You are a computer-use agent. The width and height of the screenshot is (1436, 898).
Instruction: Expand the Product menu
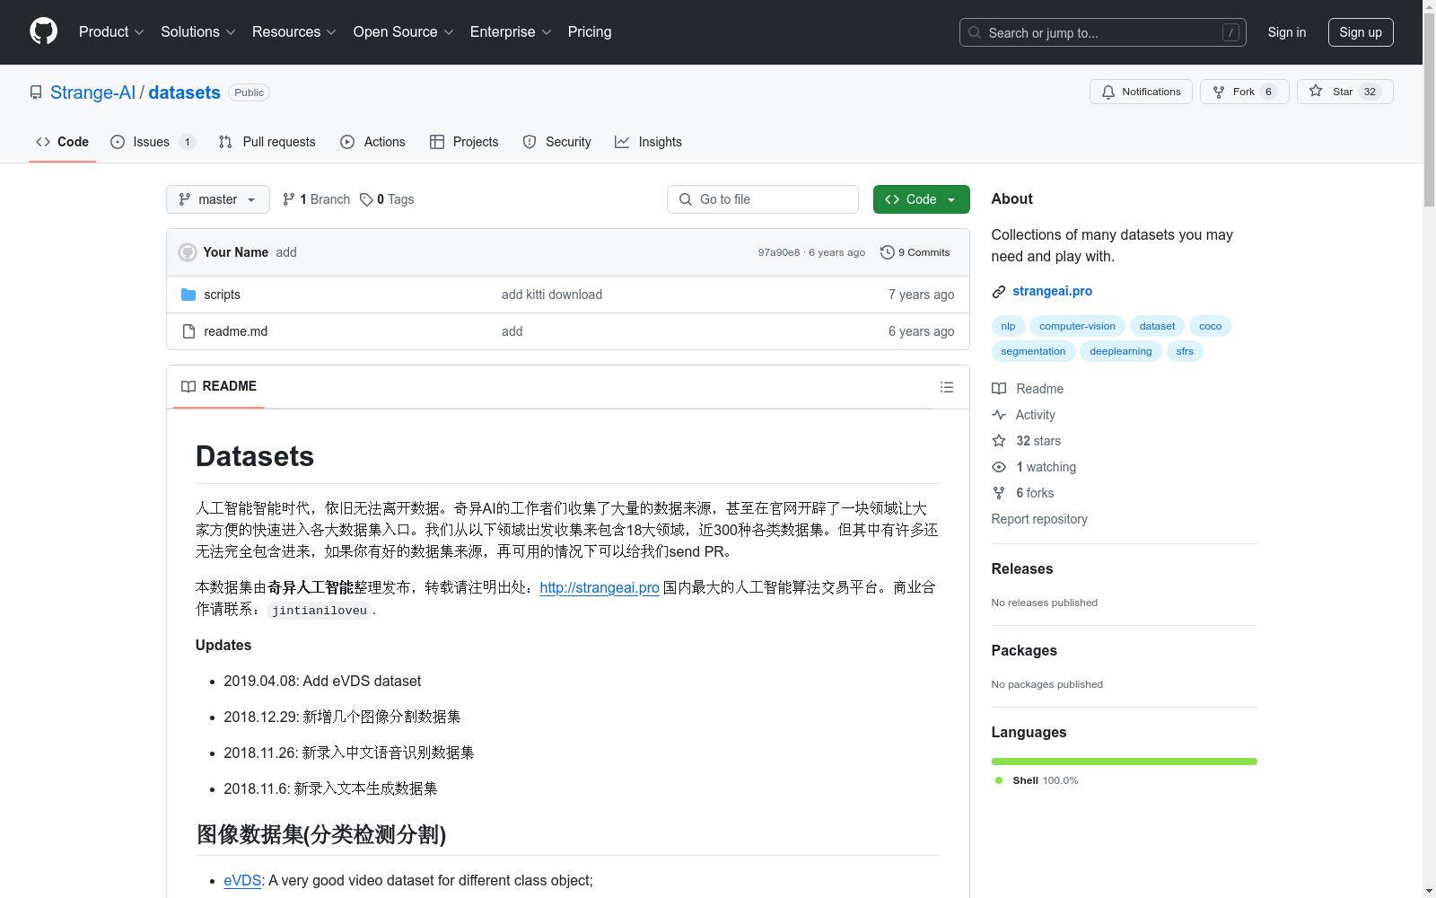click(111, 31)
